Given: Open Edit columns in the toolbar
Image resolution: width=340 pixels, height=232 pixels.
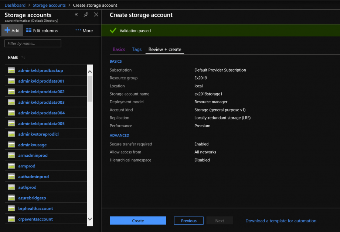Looking at the screenshot, I should [42, 31].
